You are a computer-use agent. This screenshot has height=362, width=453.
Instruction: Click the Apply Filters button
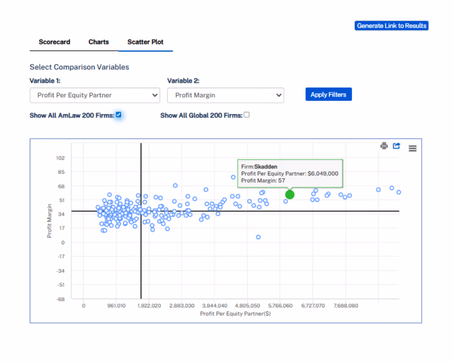(x=329, y=94)
